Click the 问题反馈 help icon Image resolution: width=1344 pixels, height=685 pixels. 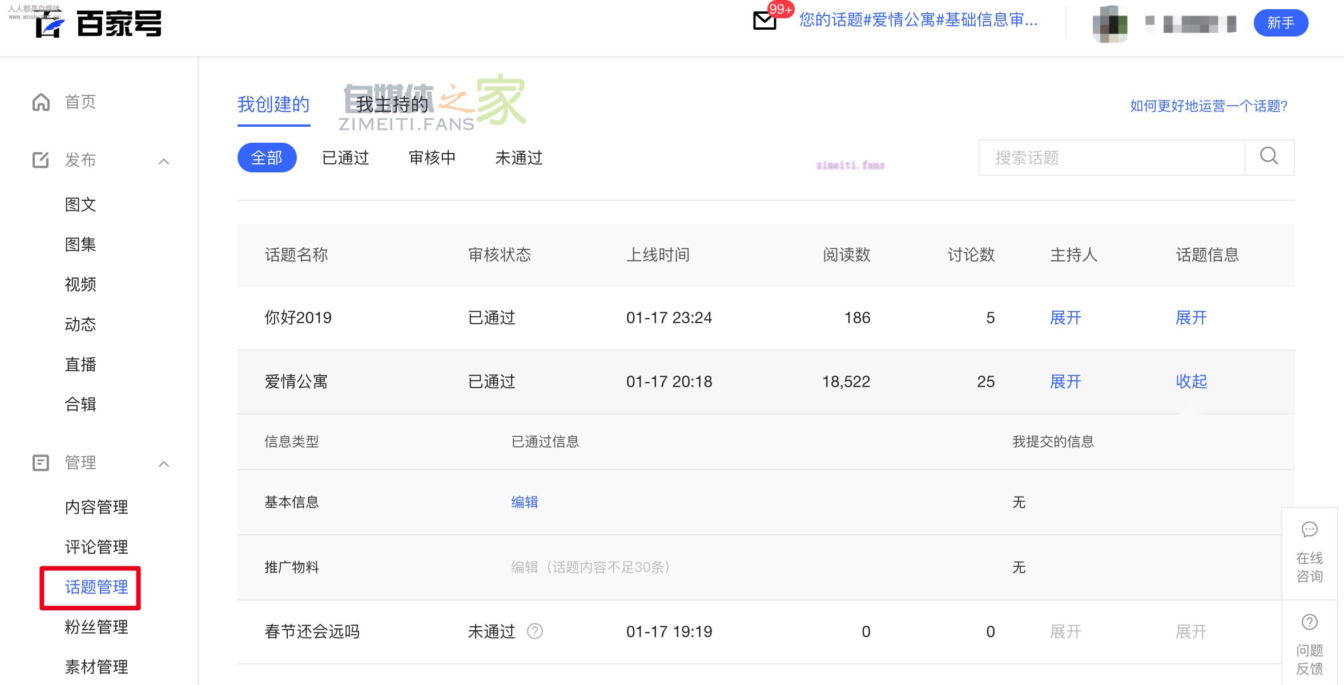[x=1309, y=622]
